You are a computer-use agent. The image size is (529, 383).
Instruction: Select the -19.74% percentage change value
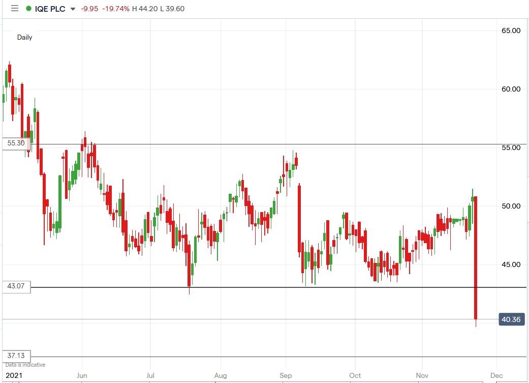(x=114, y=9)
